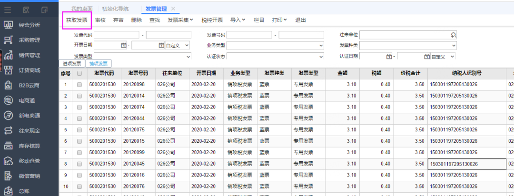Image resolution: width=514 pixels, height=196 pixels.
Task: Open 销售管理 chart icon in sidebar
Action: [x=8, y=55]
